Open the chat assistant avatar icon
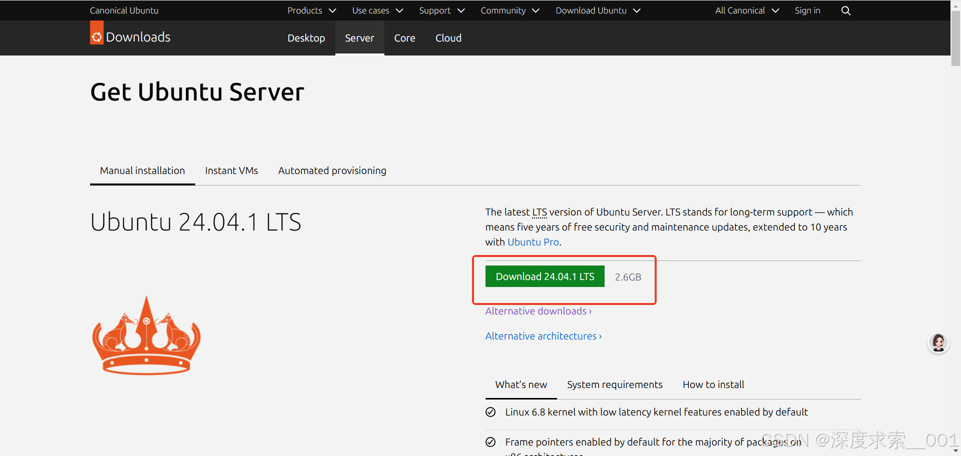Image resolution: width=961 pixels, height=456 pixels. click(x=938, y=343)
